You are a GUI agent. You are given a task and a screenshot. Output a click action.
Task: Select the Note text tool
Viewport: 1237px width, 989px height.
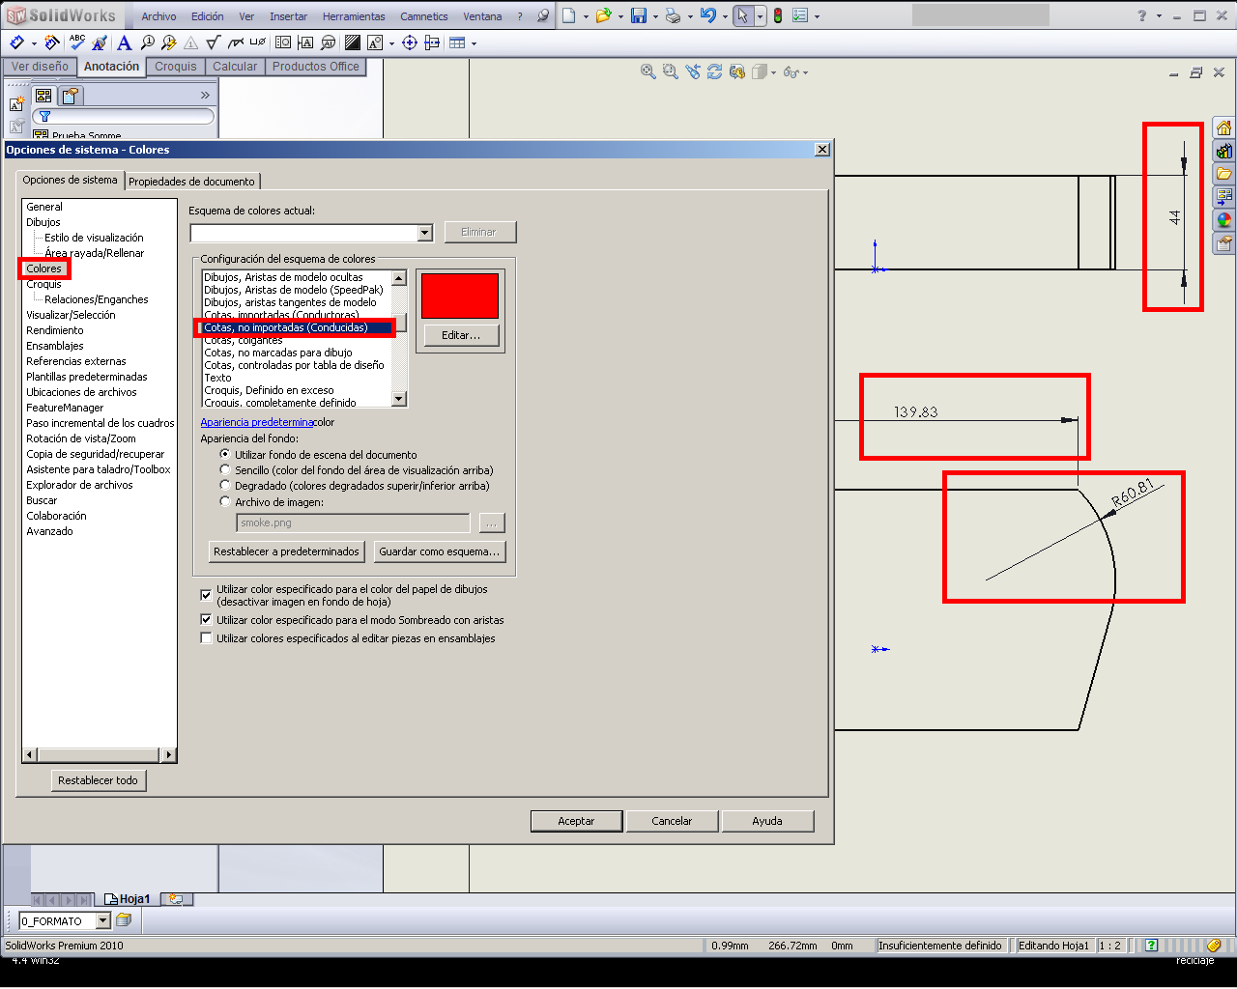tap(124, 42)
